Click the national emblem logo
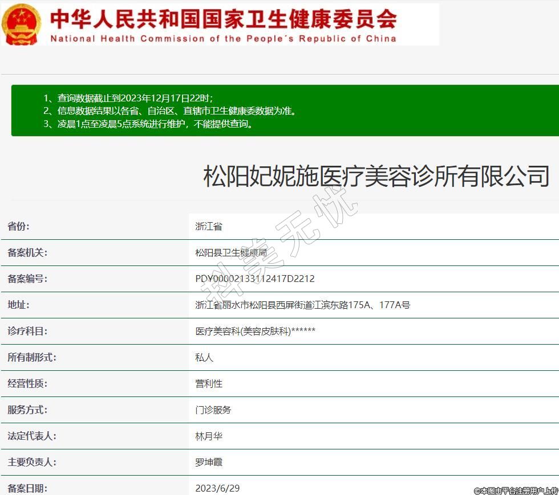Screen dimensions: 559x495 click(x=21, y=24)
